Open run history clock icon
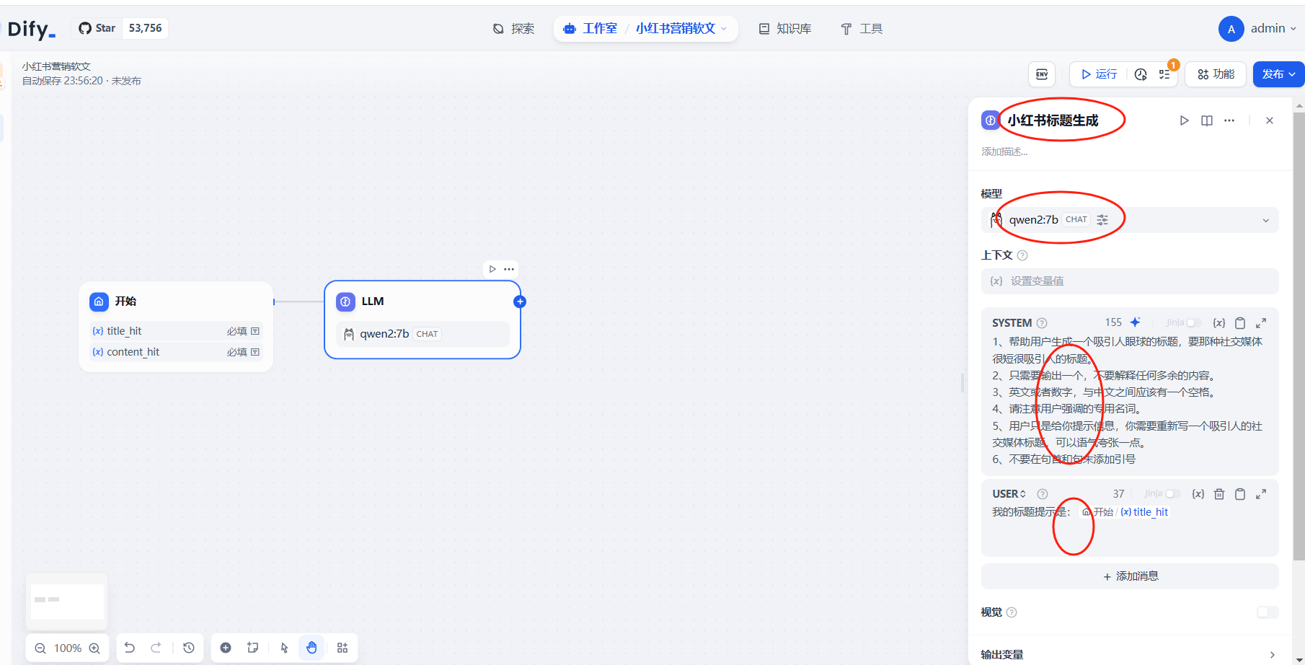Viewport: 1305px width, 665px height. click(x=1141, y=74)
